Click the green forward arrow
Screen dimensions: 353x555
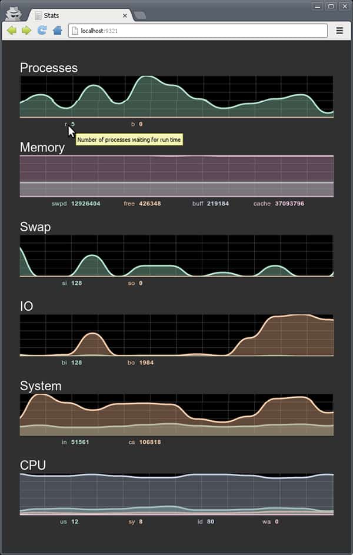tap(26, 31)
